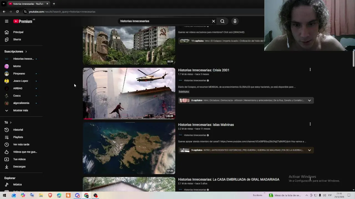Viewport: 355px width, 199px height.
Task: Close the historias innecesarias YouTube tab
Action: [x=47, y=4]
